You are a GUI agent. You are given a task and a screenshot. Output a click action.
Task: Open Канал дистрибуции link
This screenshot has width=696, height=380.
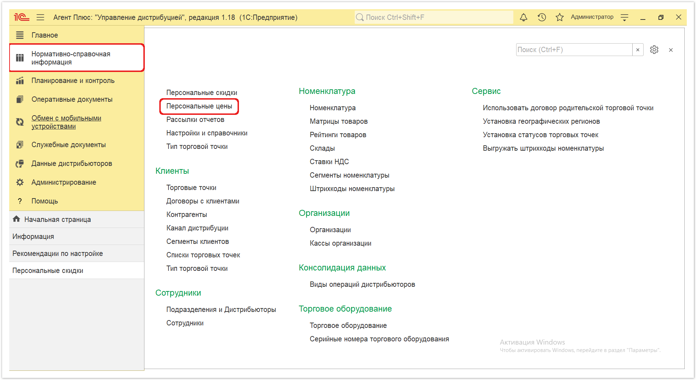pos(197,228)
